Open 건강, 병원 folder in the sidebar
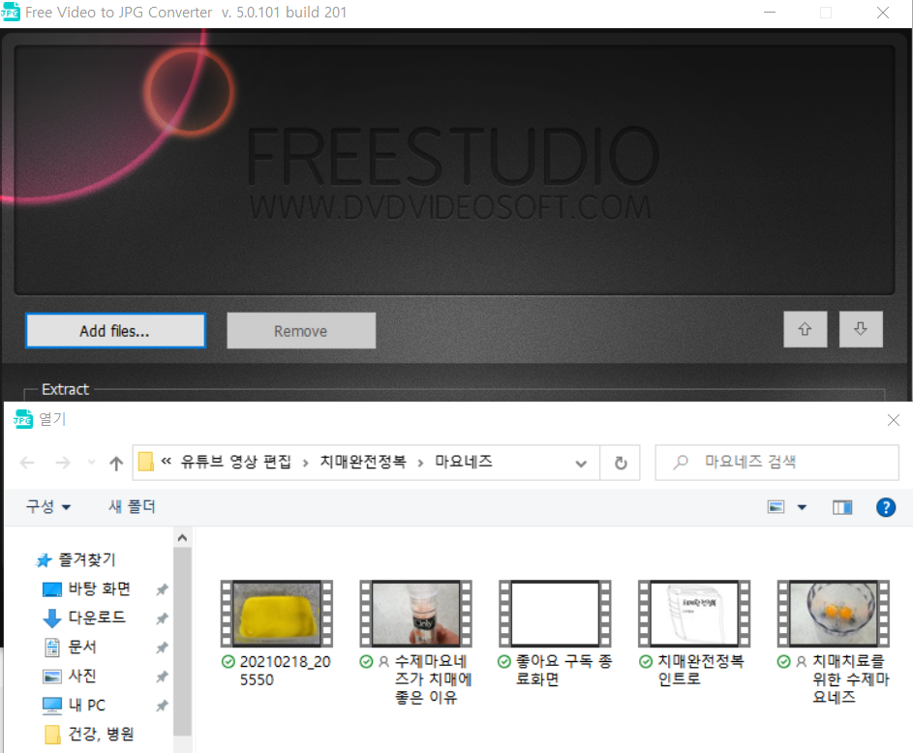The image size is (913, 753). coord(89,734)
